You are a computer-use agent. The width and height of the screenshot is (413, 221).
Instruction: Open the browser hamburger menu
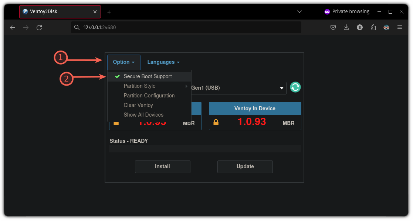400,27
